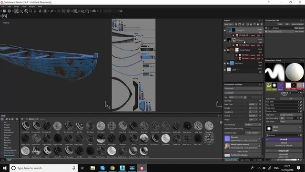Open Chrome from the Windows taskbar

(112, 168)
